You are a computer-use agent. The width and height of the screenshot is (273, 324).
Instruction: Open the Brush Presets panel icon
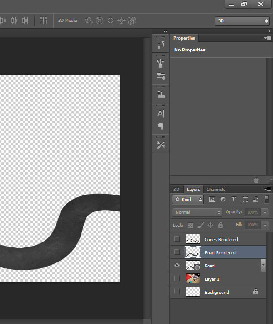(161, 76)
